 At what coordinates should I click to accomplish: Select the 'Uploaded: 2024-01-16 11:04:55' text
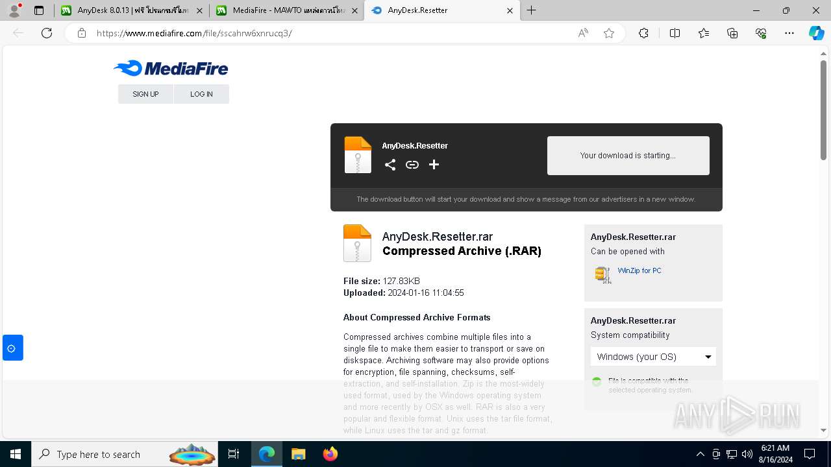point(404,293)
